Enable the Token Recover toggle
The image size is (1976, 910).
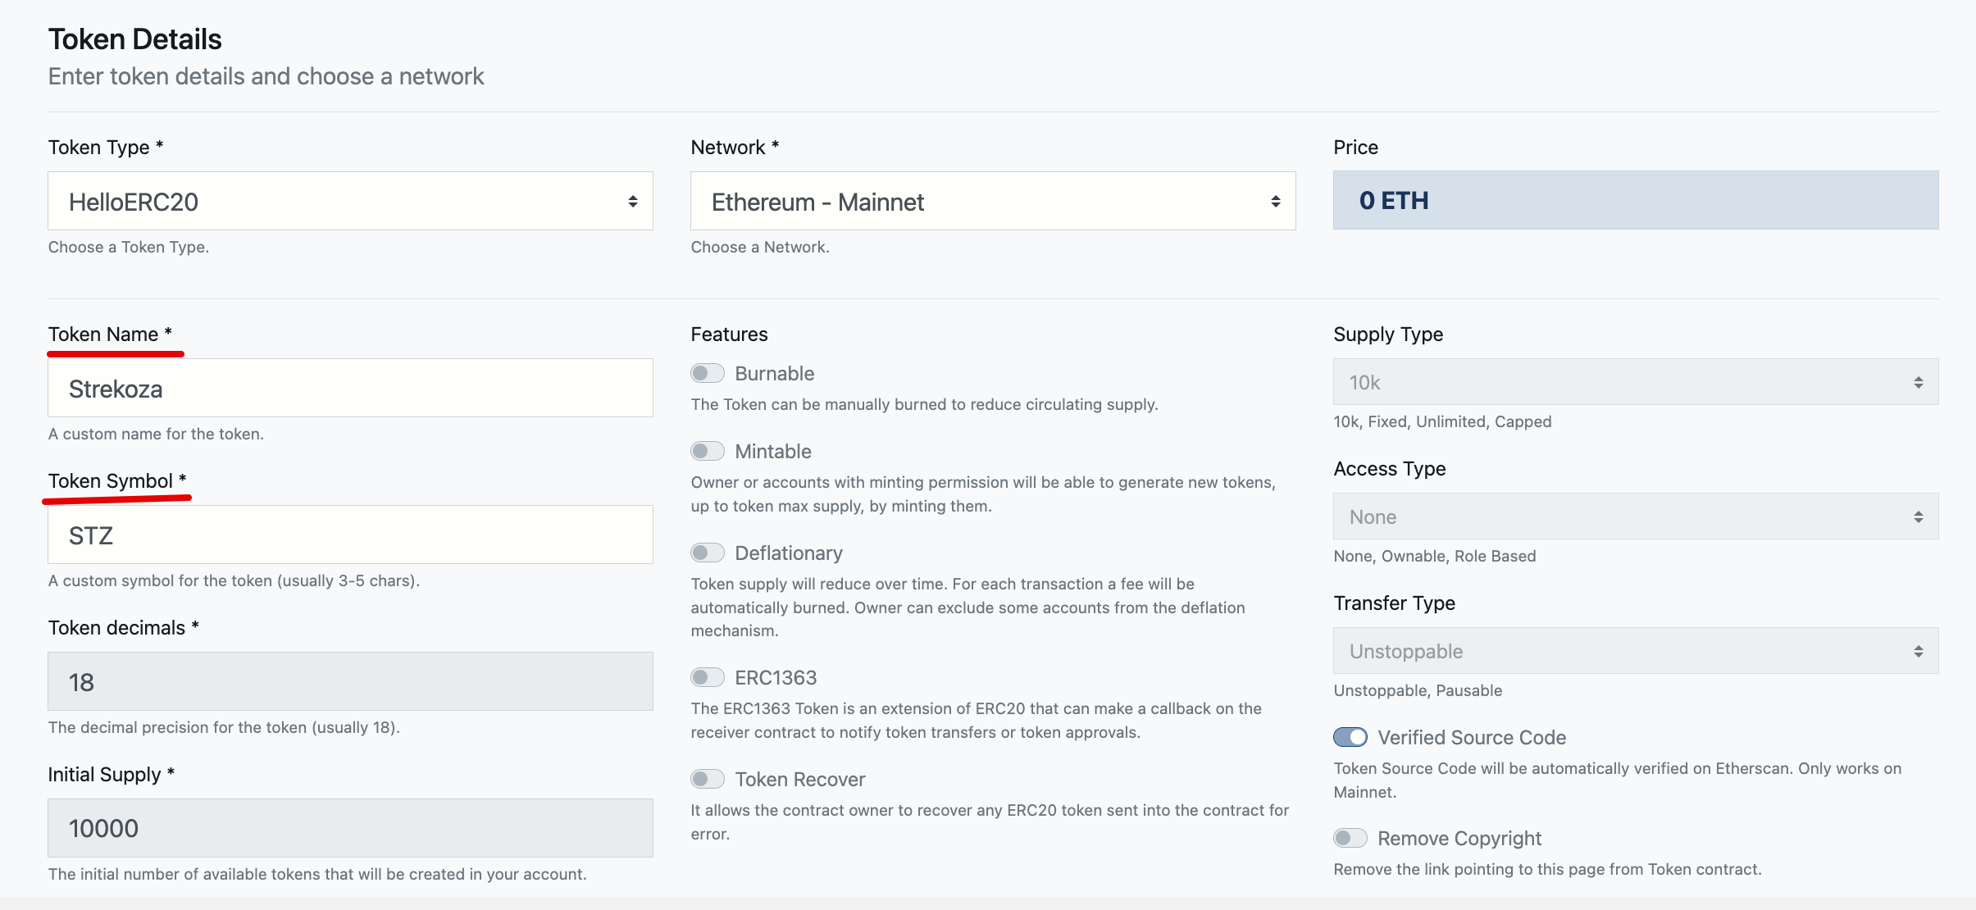[707, 780]
